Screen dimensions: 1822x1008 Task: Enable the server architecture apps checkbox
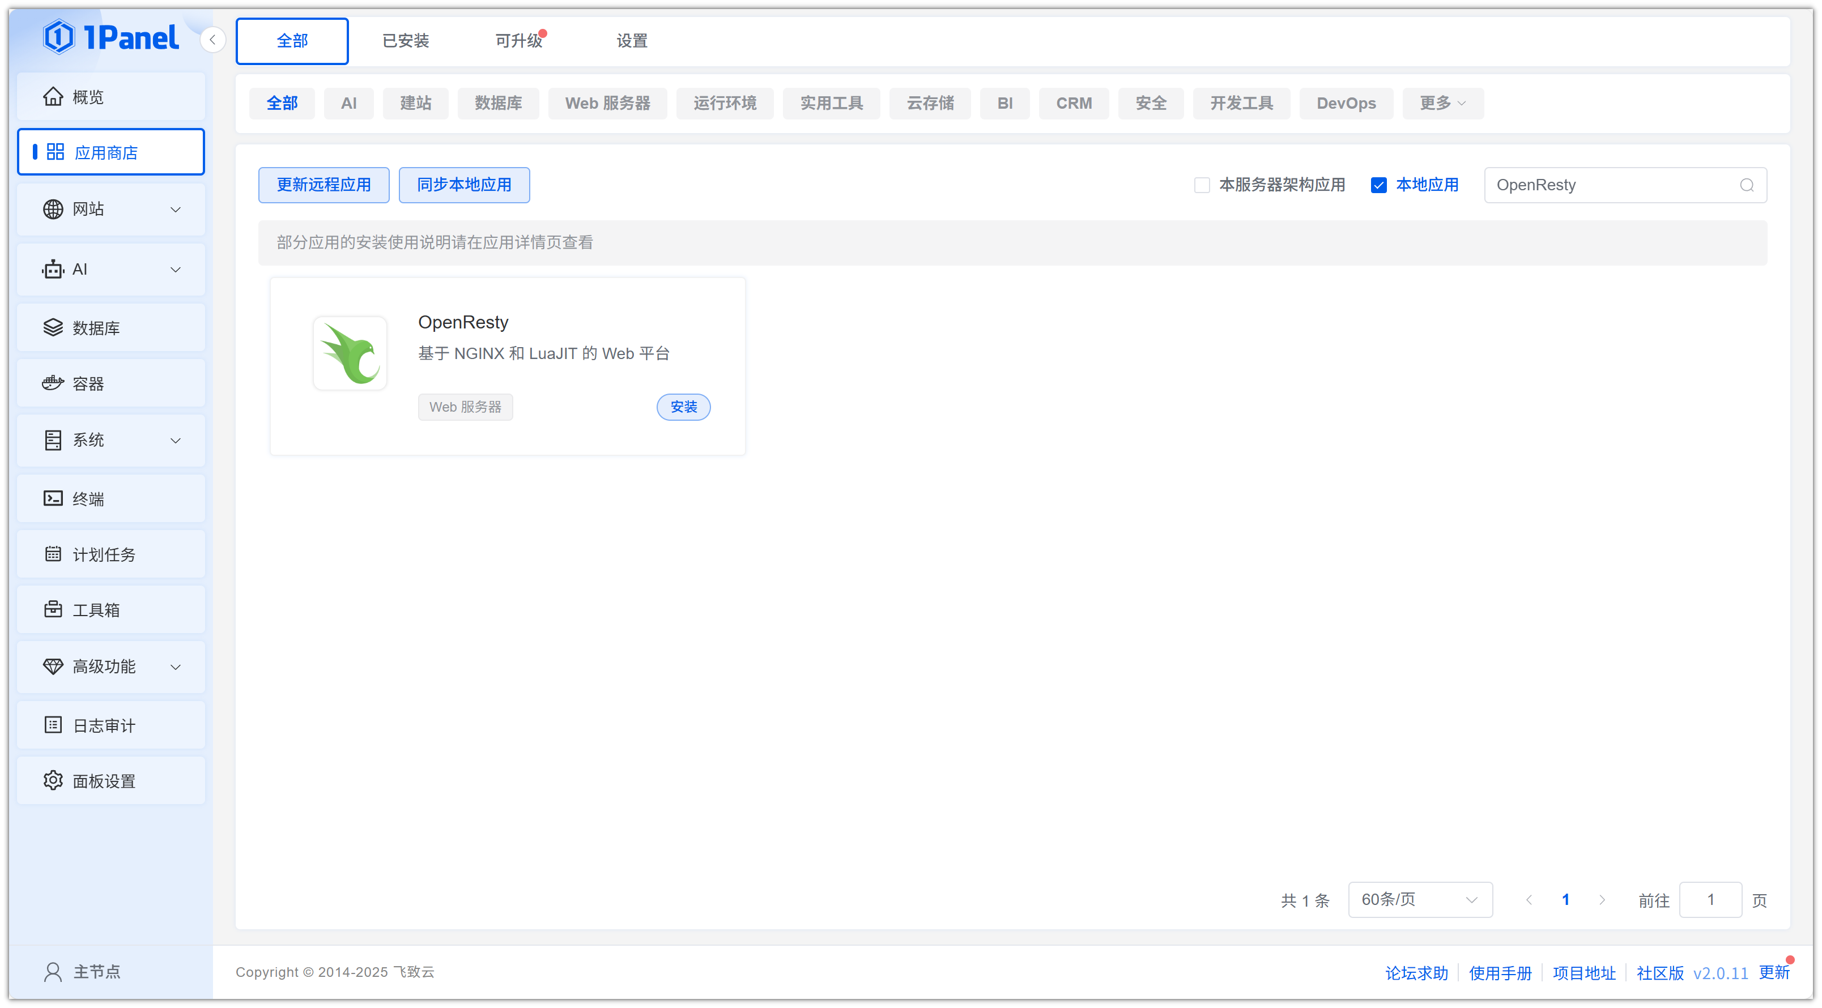tap(1202, 185)
